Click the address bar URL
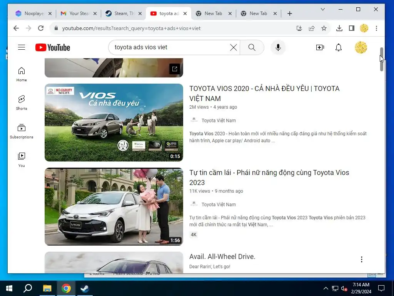The height and width of the screenshot is (296, 394). [x=131, y=28]
